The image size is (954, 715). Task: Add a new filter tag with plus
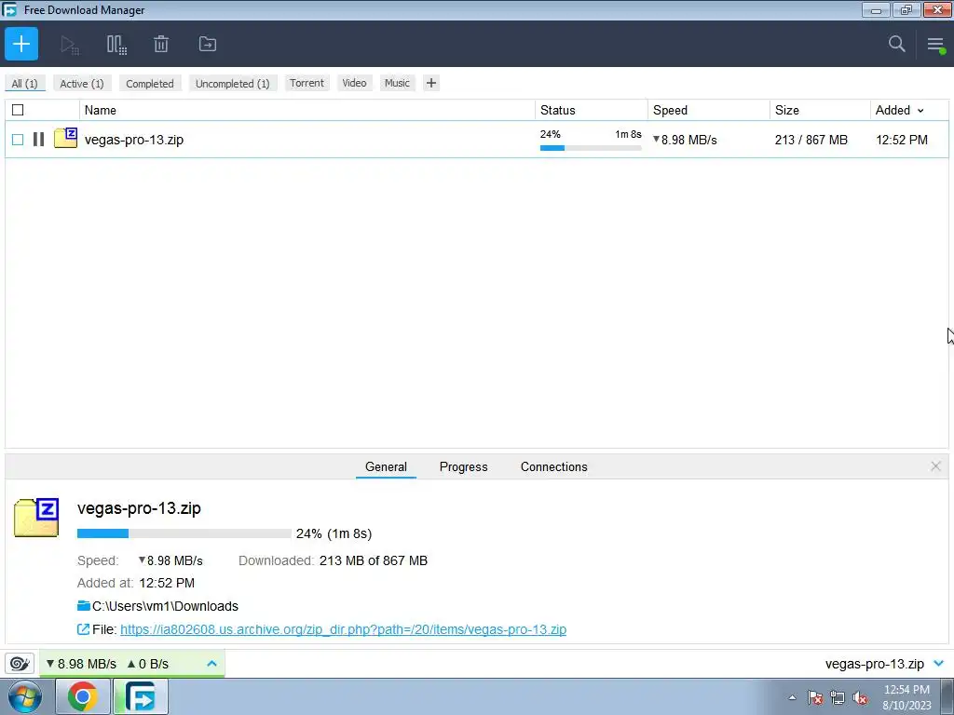click(x=430, y=83)
